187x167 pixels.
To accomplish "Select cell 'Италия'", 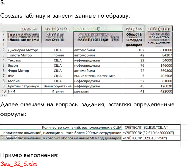I will 57,91.
